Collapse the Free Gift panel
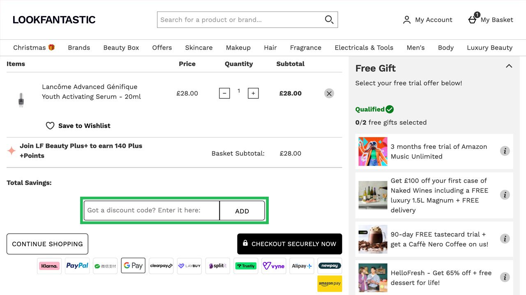 [509, 66]
